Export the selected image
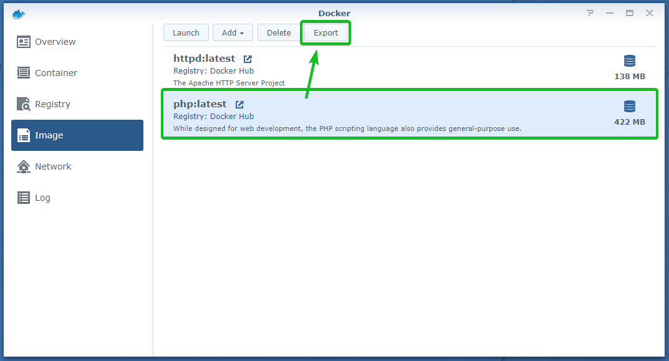The width and height of the screenshot is (669, 361). [325, 33]
